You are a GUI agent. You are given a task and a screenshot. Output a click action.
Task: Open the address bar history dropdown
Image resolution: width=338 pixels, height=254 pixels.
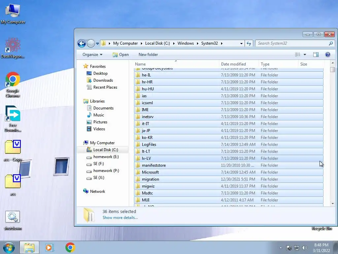pyautogui.click(x=241, y=43)
